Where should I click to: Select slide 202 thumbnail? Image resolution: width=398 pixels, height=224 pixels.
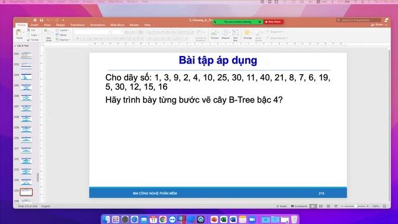26,55
